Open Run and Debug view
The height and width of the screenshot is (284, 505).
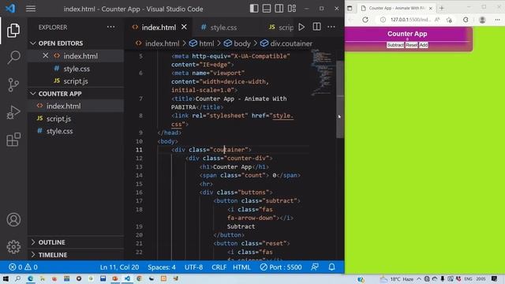(x=13, y=112)
